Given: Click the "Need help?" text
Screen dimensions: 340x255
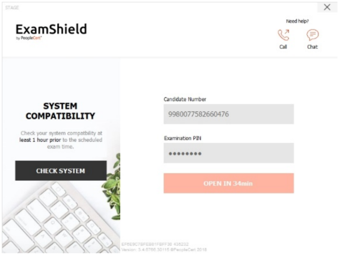Looking at the screenshot, I should tap(297, 21).
